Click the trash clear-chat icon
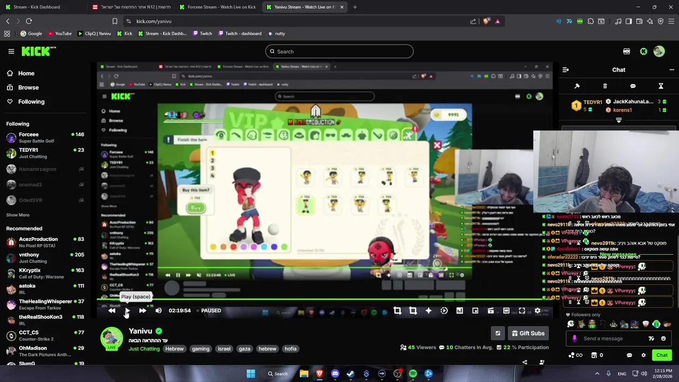679x382 pixels. pos(605,86)
